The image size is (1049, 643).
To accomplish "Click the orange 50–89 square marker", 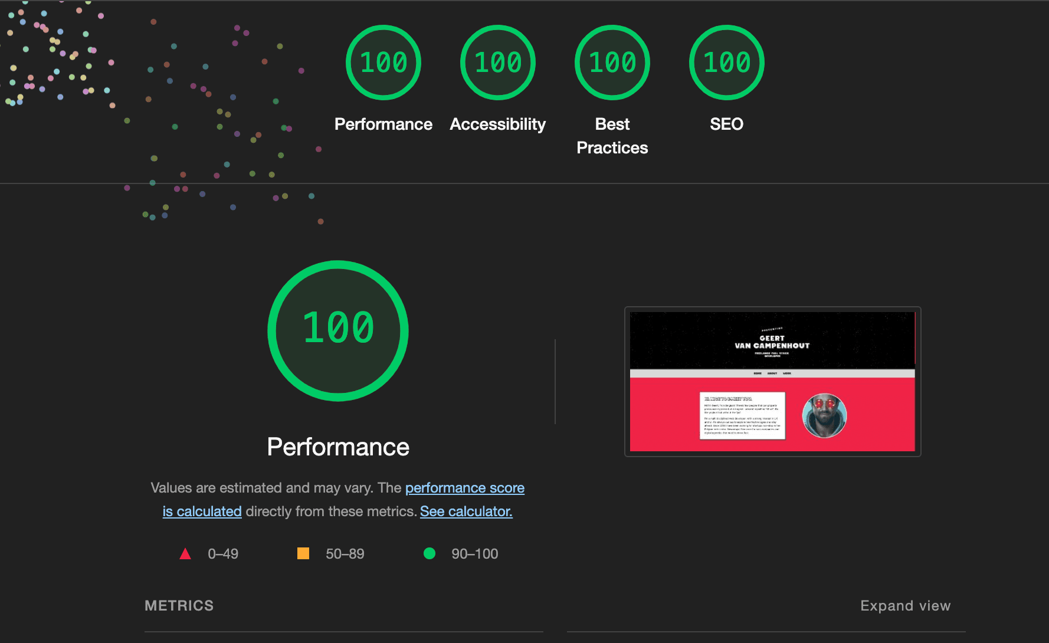I will tap(303, 553).
